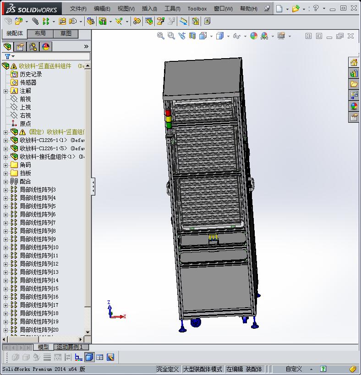Expand the 注解 tree node
The width and height of the screenshot is (361, 375).
click(x=6, y=91)
